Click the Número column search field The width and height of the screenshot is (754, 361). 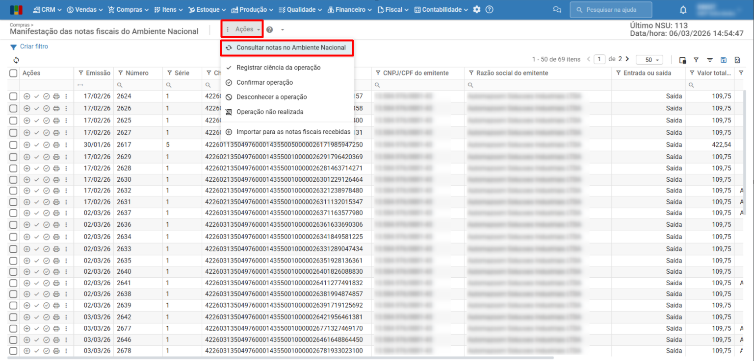(x=138, y=85)
